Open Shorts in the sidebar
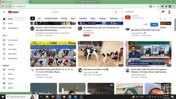 (13, 23)
